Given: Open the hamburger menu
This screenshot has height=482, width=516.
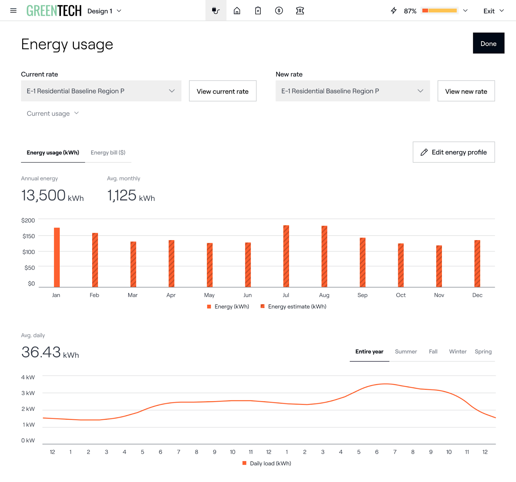Looking at the screenshot, I should point(13,11).
